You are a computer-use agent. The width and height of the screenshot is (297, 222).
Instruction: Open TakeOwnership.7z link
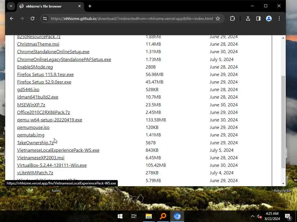(x=35, y=143)
